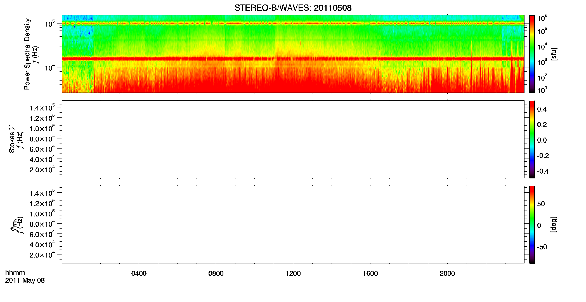Click 10^5 tick on the spectrogram frequency axis

click(x=50, y=24)
